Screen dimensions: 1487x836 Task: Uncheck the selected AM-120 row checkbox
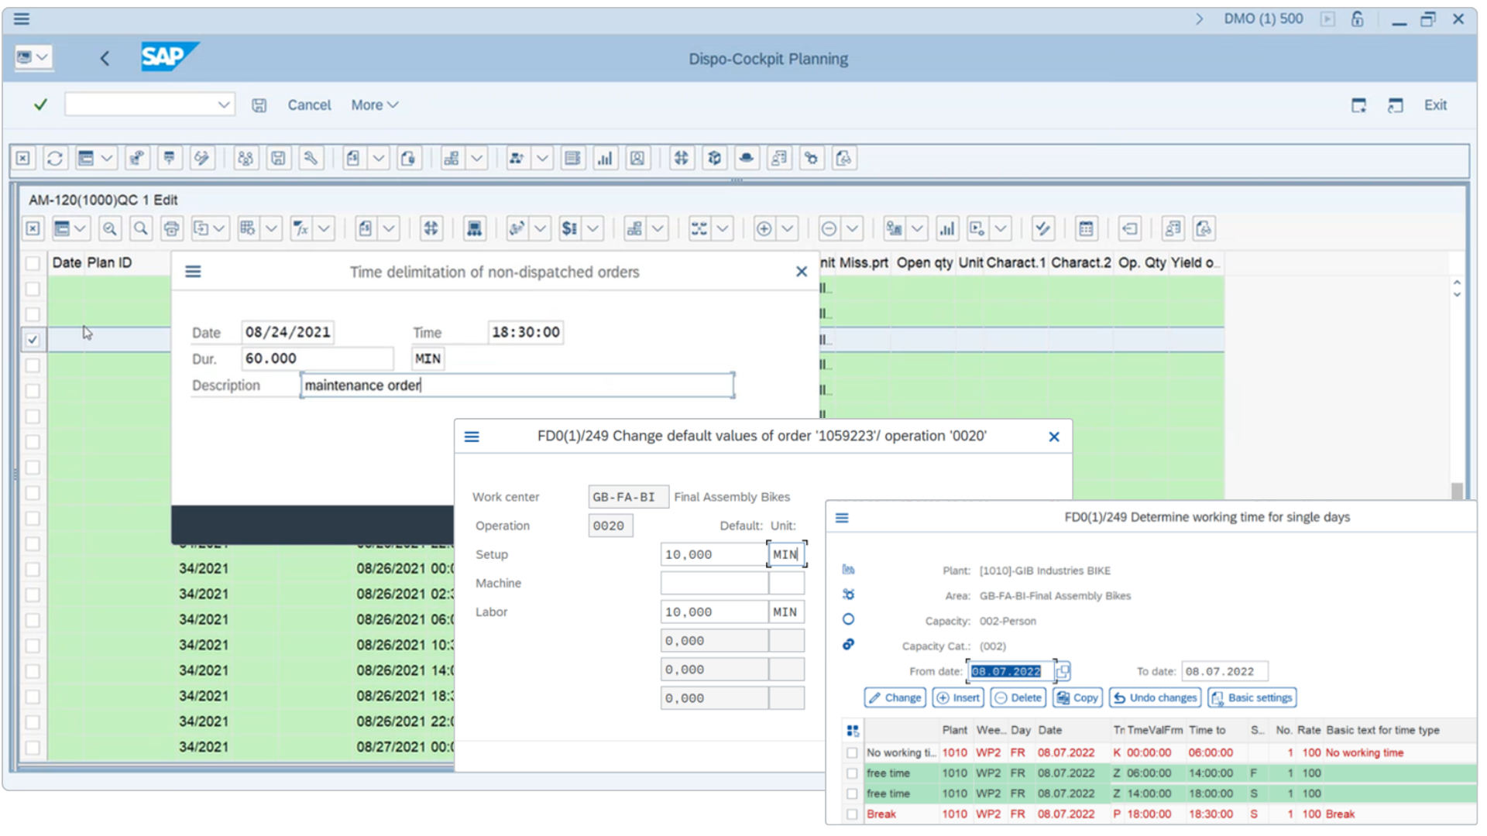click(33, 339)
